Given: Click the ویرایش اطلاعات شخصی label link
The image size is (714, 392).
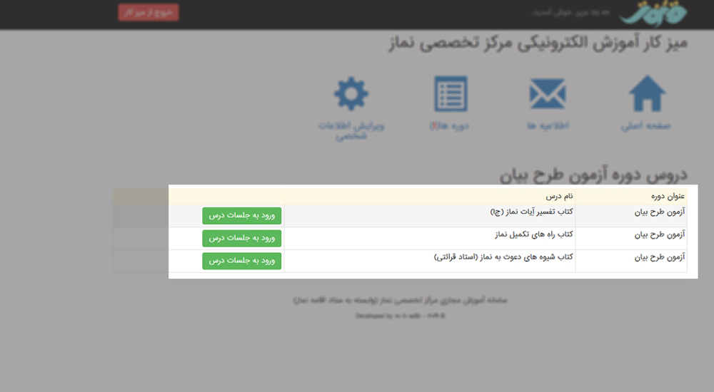Looking at the screenshot, I should pos(351,130).
